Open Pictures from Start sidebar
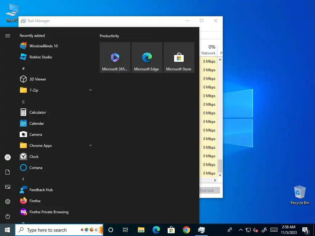This screenshot has width=315, height=236. click(x=8, y=187)
